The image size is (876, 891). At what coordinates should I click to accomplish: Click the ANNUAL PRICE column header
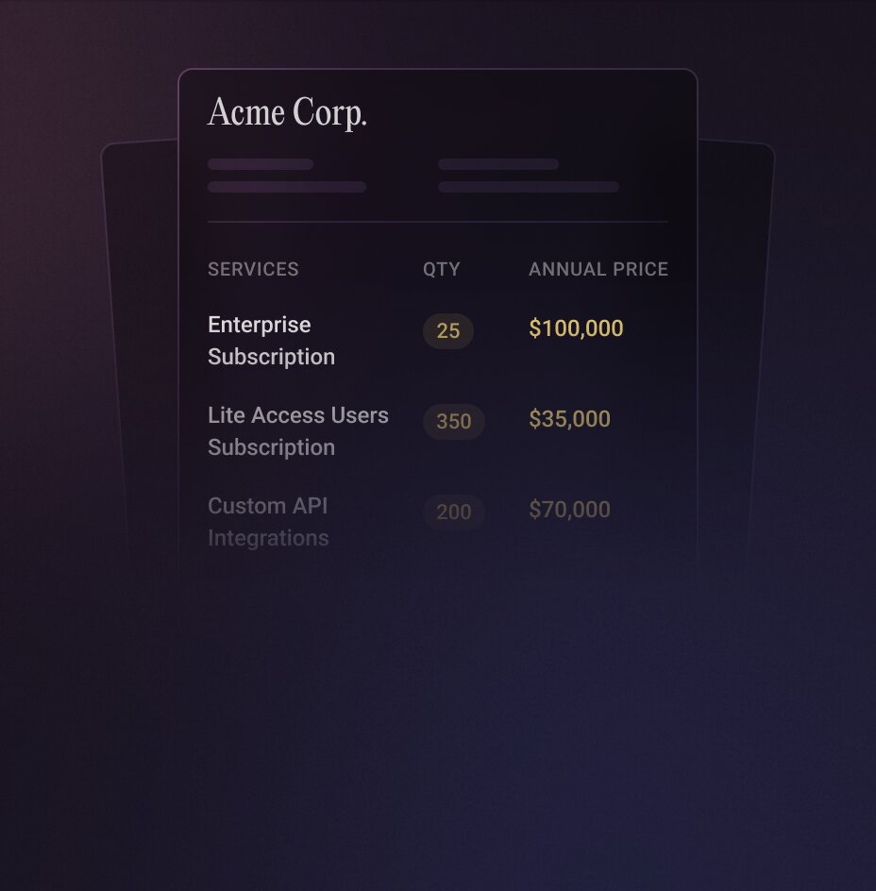tap(598, 269)
